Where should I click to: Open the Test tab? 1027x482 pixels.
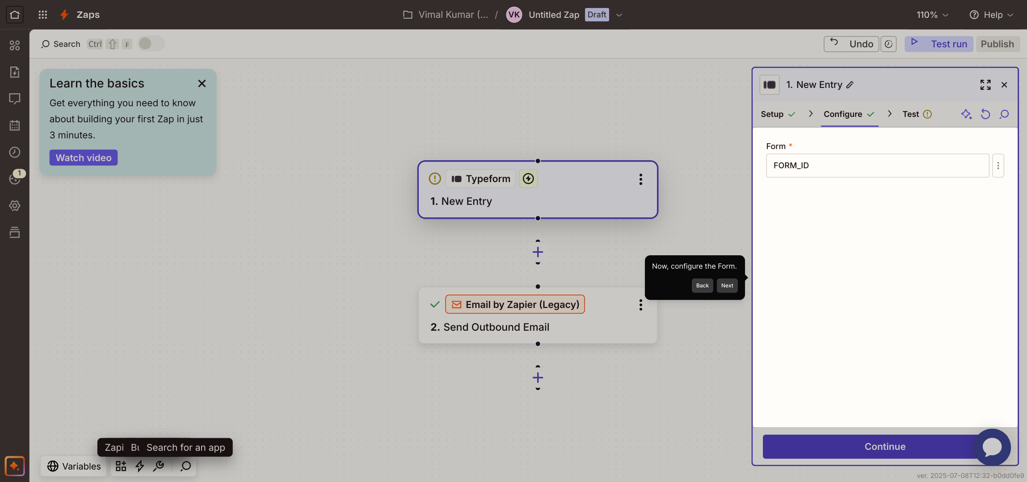click(x=917, y=114)
